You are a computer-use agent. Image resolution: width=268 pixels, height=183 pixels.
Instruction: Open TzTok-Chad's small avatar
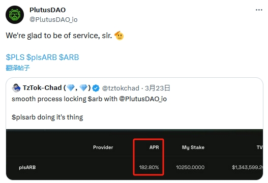(16, 88)
